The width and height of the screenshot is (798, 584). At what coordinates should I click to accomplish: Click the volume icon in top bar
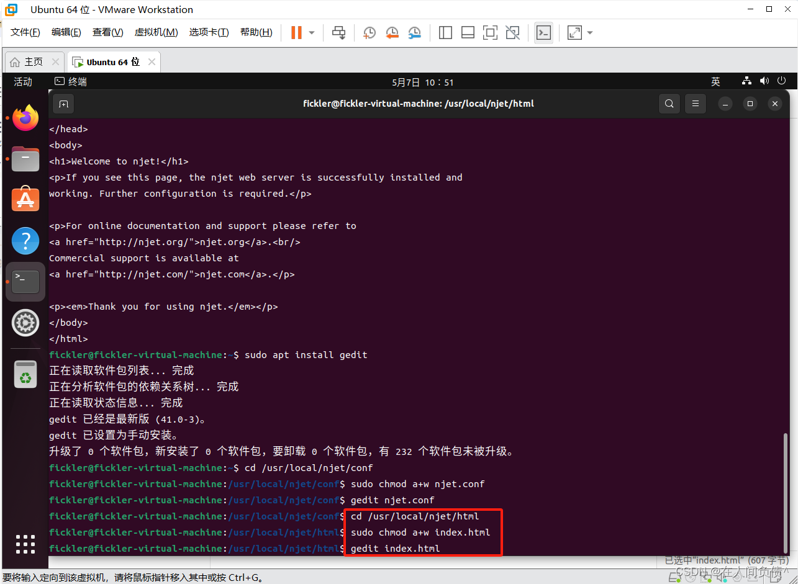coord(764,81)
